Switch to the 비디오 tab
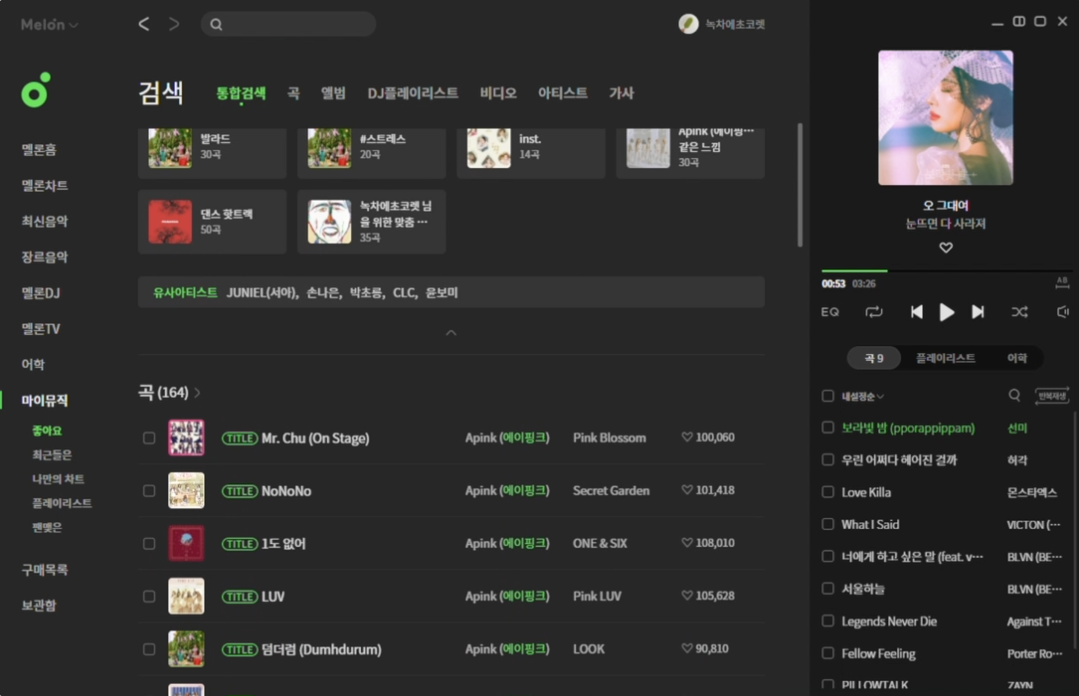This screenshot has height=696, width=1079. [x=498, y=93]
